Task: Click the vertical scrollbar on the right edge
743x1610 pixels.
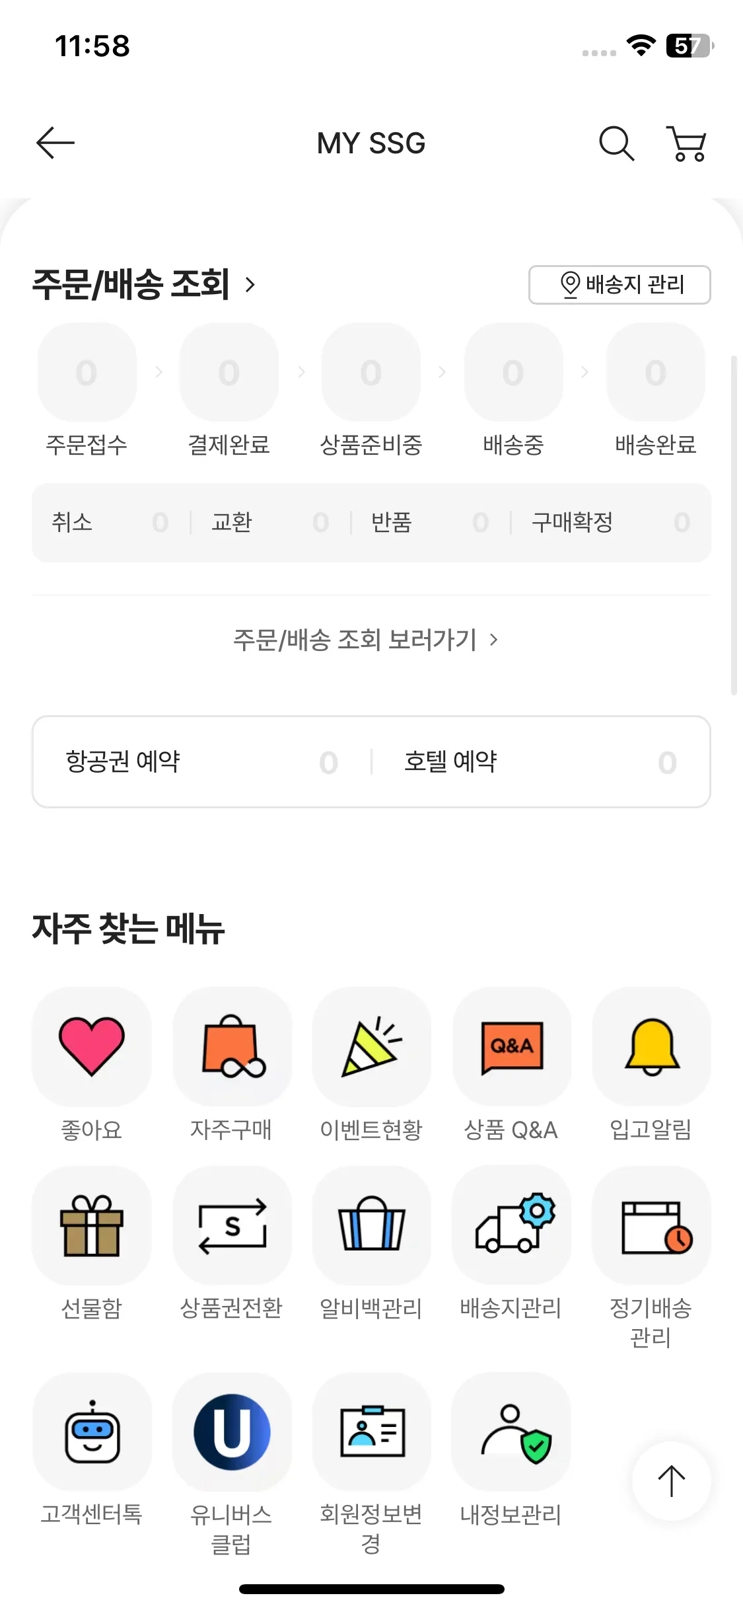Action: point(734,525)
